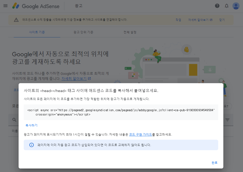Open the hamburger navigation menu
Image resolution: width=243 pixels, height=172 pixels.
coord(5,6)
